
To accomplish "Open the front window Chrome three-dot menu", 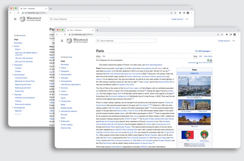I will coord(238,34).
